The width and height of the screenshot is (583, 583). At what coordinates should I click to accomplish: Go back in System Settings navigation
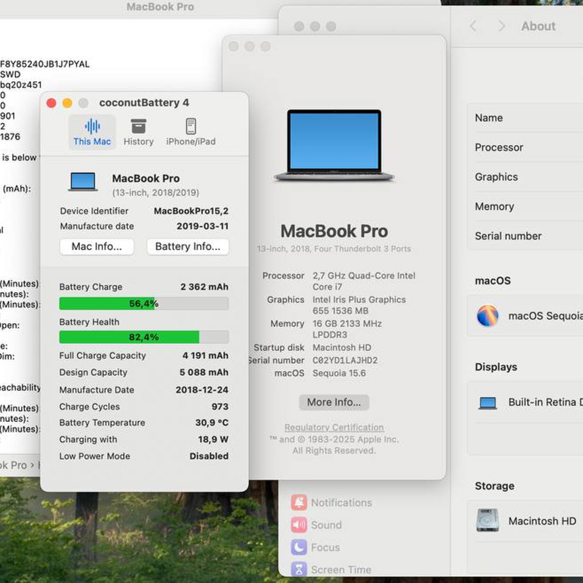point(473,26)
